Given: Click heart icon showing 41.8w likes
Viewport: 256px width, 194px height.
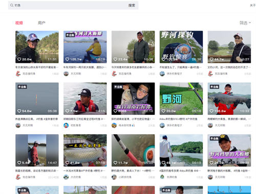Looking at the screenshot, I should [x=68, y=163].
